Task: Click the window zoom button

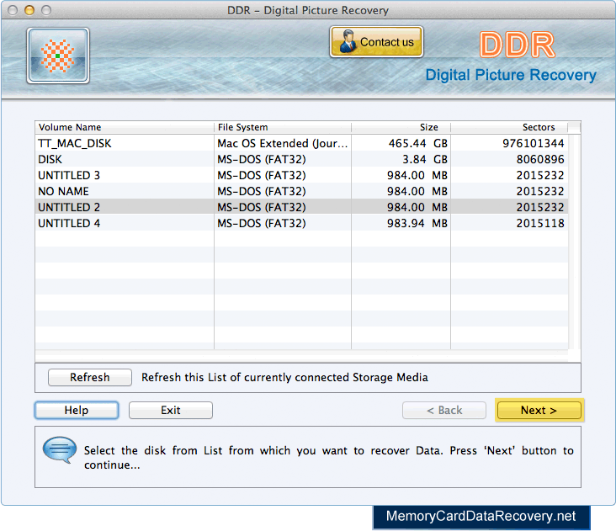Action: point(46,10)
